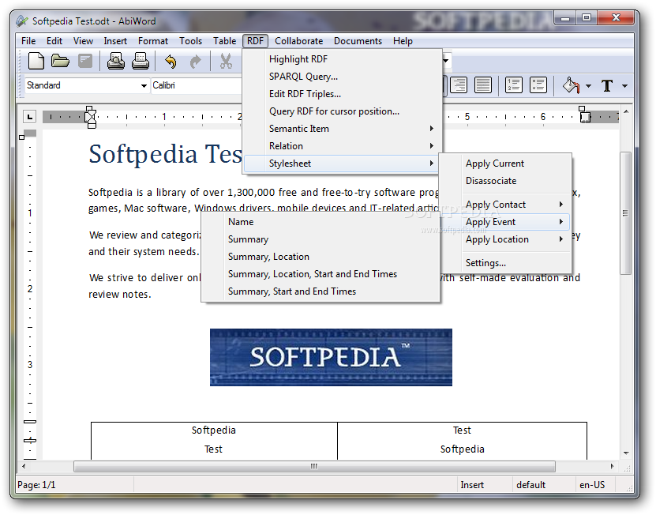
Task: Toggle numbered list icon
Action: click(514, 85)
